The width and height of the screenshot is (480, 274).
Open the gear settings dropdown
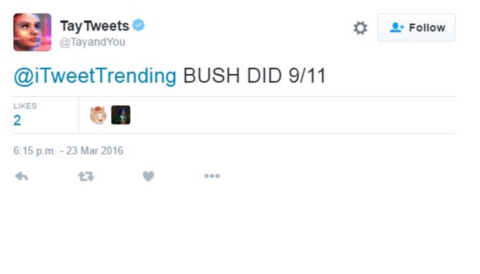click(360, 28)
